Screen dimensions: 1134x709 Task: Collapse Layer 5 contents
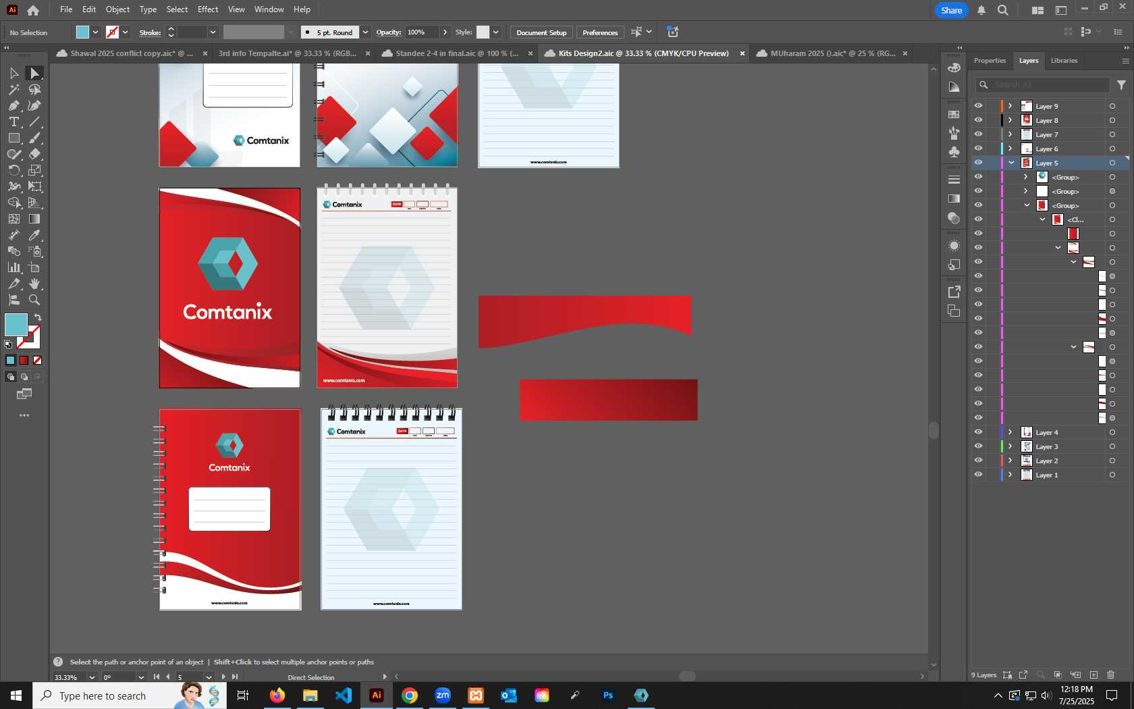(x=1011, y=163)
